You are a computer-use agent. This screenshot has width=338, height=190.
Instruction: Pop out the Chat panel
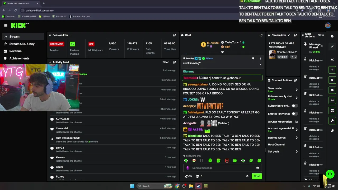tap(261, 35)
